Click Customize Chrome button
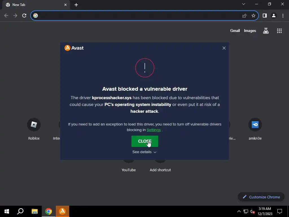Image resolution: width=289 pixels, height=217 pixels. pos(261,197)
